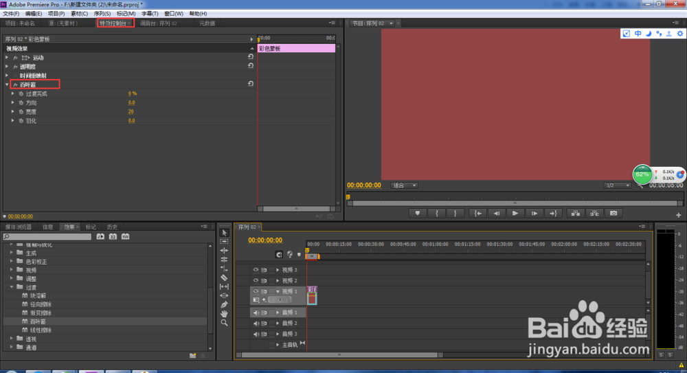Expand the 运动 effect
The width and height of the screenshot is (687, 373).
tap(7, 58)
